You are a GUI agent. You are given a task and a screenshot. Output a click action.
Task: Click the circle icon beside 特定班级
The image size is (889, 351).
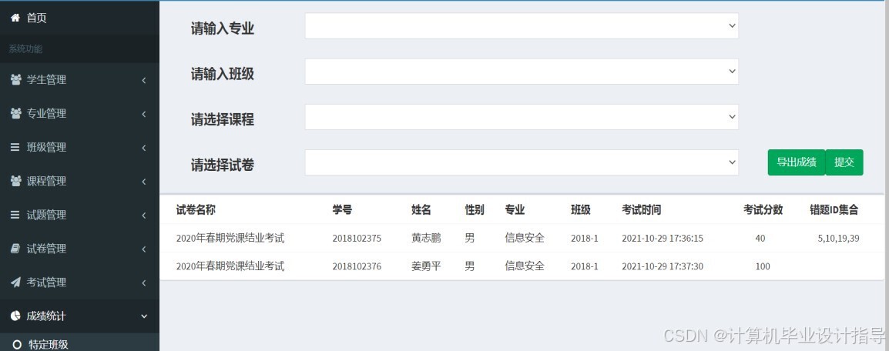pyautogui.click(x=17, y=344)
